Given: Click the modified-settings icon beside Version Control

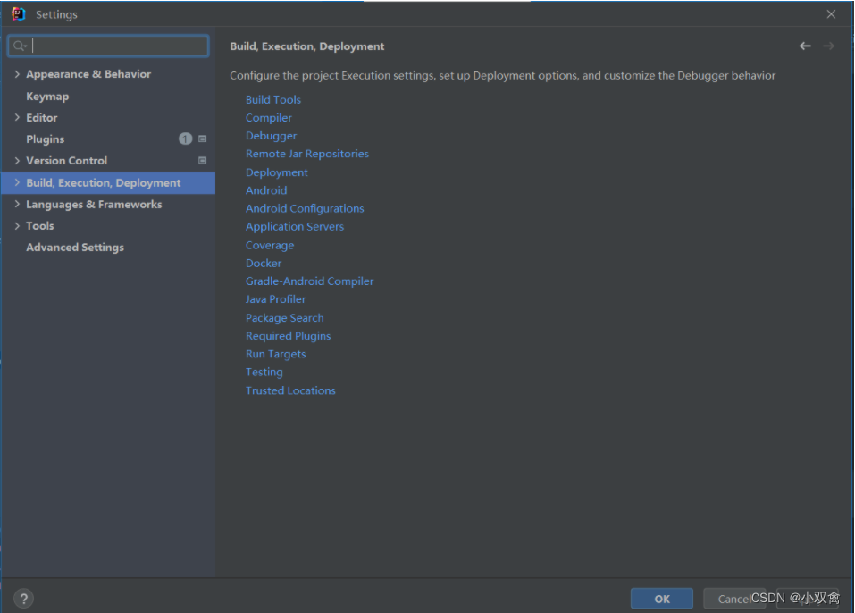Looking at the screenshot, I should 202,160.
